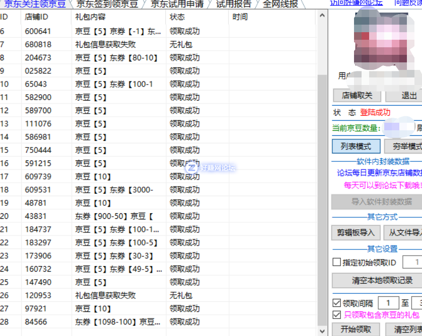Click the 剪辑板导入 button
Image resolution: width=422 pixels, height=336 pixels.
[356, 232]
